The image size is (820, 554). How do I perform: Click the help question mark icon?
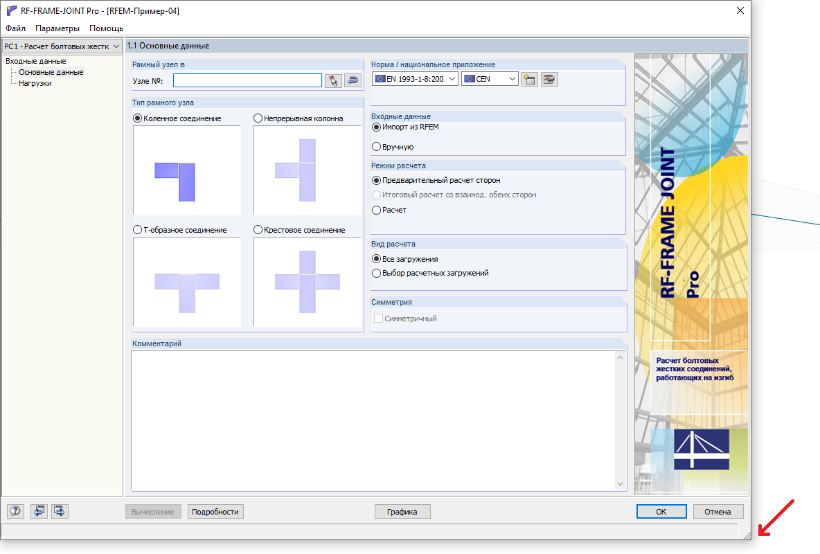click(16, 511)
